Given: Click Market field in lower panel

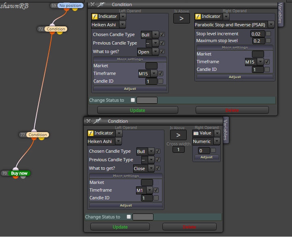Looking at the screenshot, I should [147, 182].
